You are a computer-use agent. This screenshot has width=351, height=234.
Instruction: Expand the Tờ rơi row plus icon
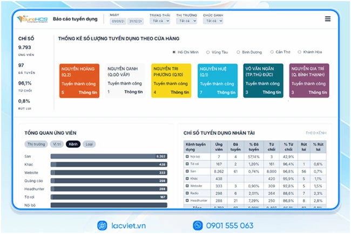(x=187, y=163)
